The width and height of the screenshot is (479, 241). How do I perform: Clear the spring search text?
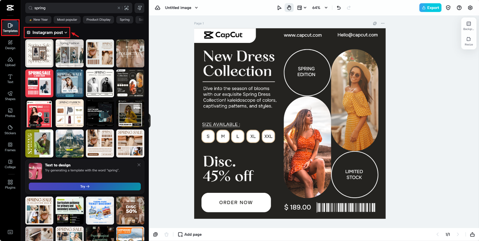coord(119,8)
